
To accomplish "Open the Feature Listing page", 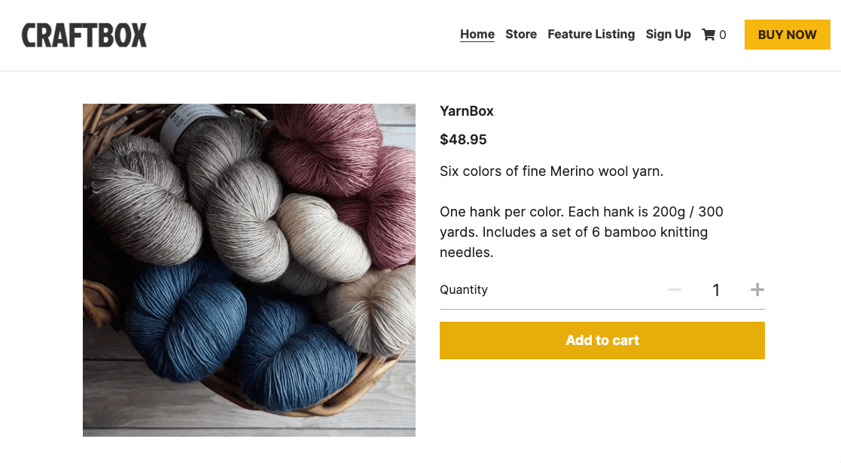I will tap(591, 35).
